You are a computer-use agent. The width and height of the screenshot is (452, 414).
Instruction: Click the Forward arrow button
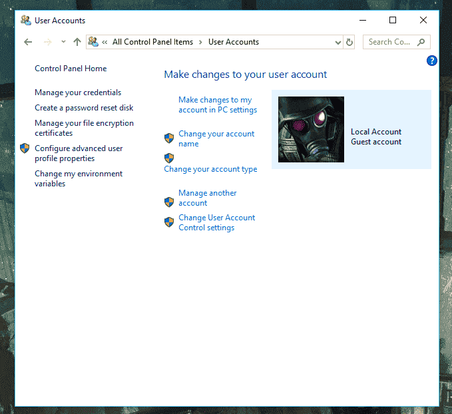(47, 43)
